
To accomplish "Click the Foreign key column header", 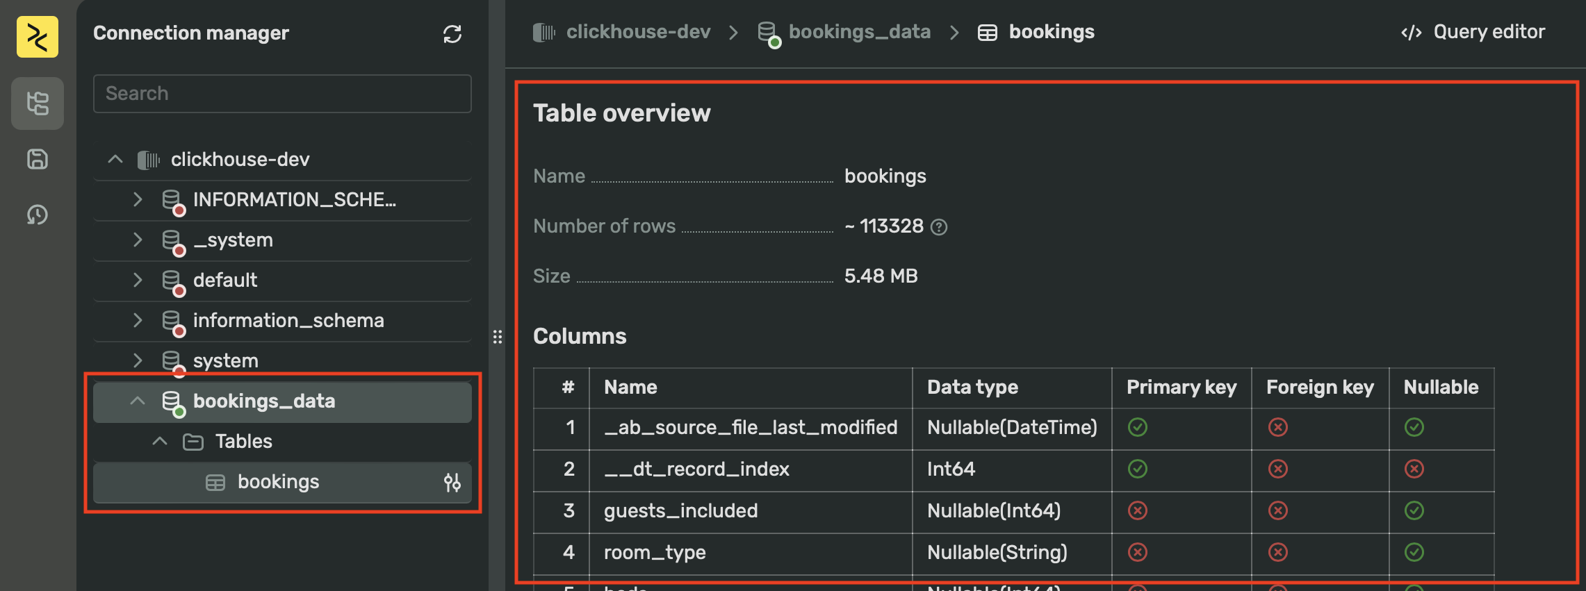I will tap(1320, 387).
